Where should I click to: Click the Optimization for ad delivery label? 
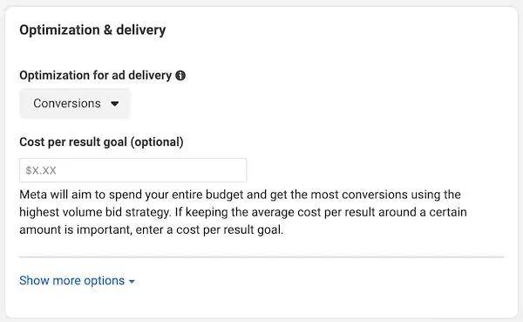(95, 76)
